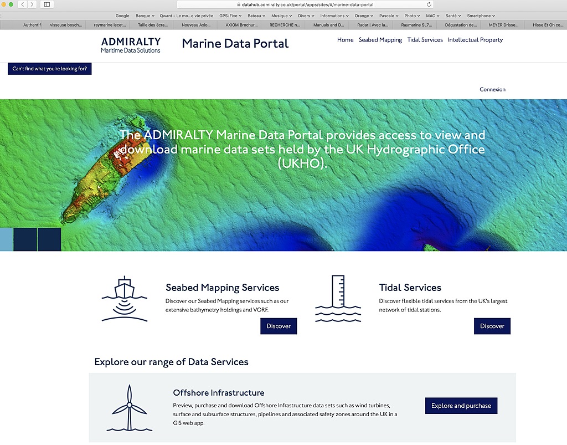Screen dimensions: 567x445
Task: Switch to the Manuals and D tab
Action: point(327,25)
